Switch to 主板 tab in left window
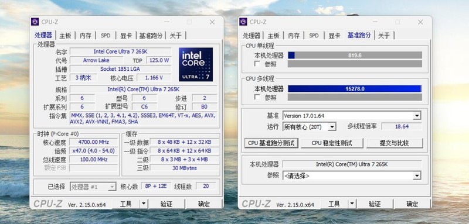 click(x=65, y=36)
